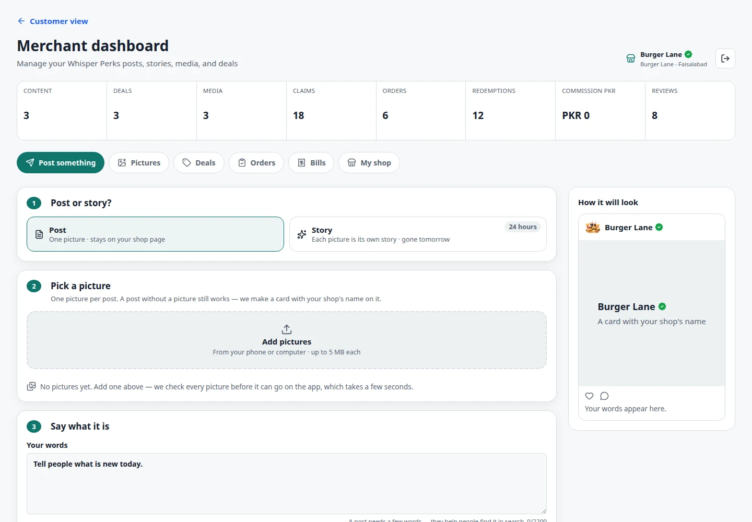Click the document icon on the Post option
This screenshot has width=752, height=522.
tap(39, 234)
